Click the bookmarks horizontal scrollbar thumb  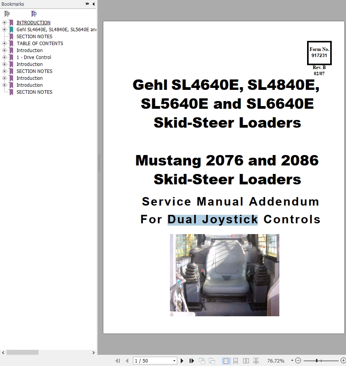point(22,353)
